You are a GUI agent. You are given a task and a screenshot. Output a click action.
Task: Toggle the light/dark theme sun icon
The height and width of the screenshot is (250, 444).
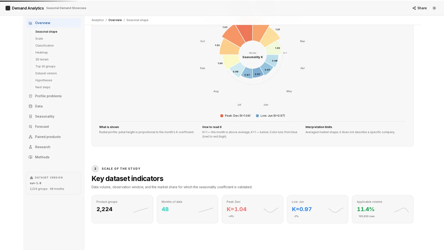point(434,8)
